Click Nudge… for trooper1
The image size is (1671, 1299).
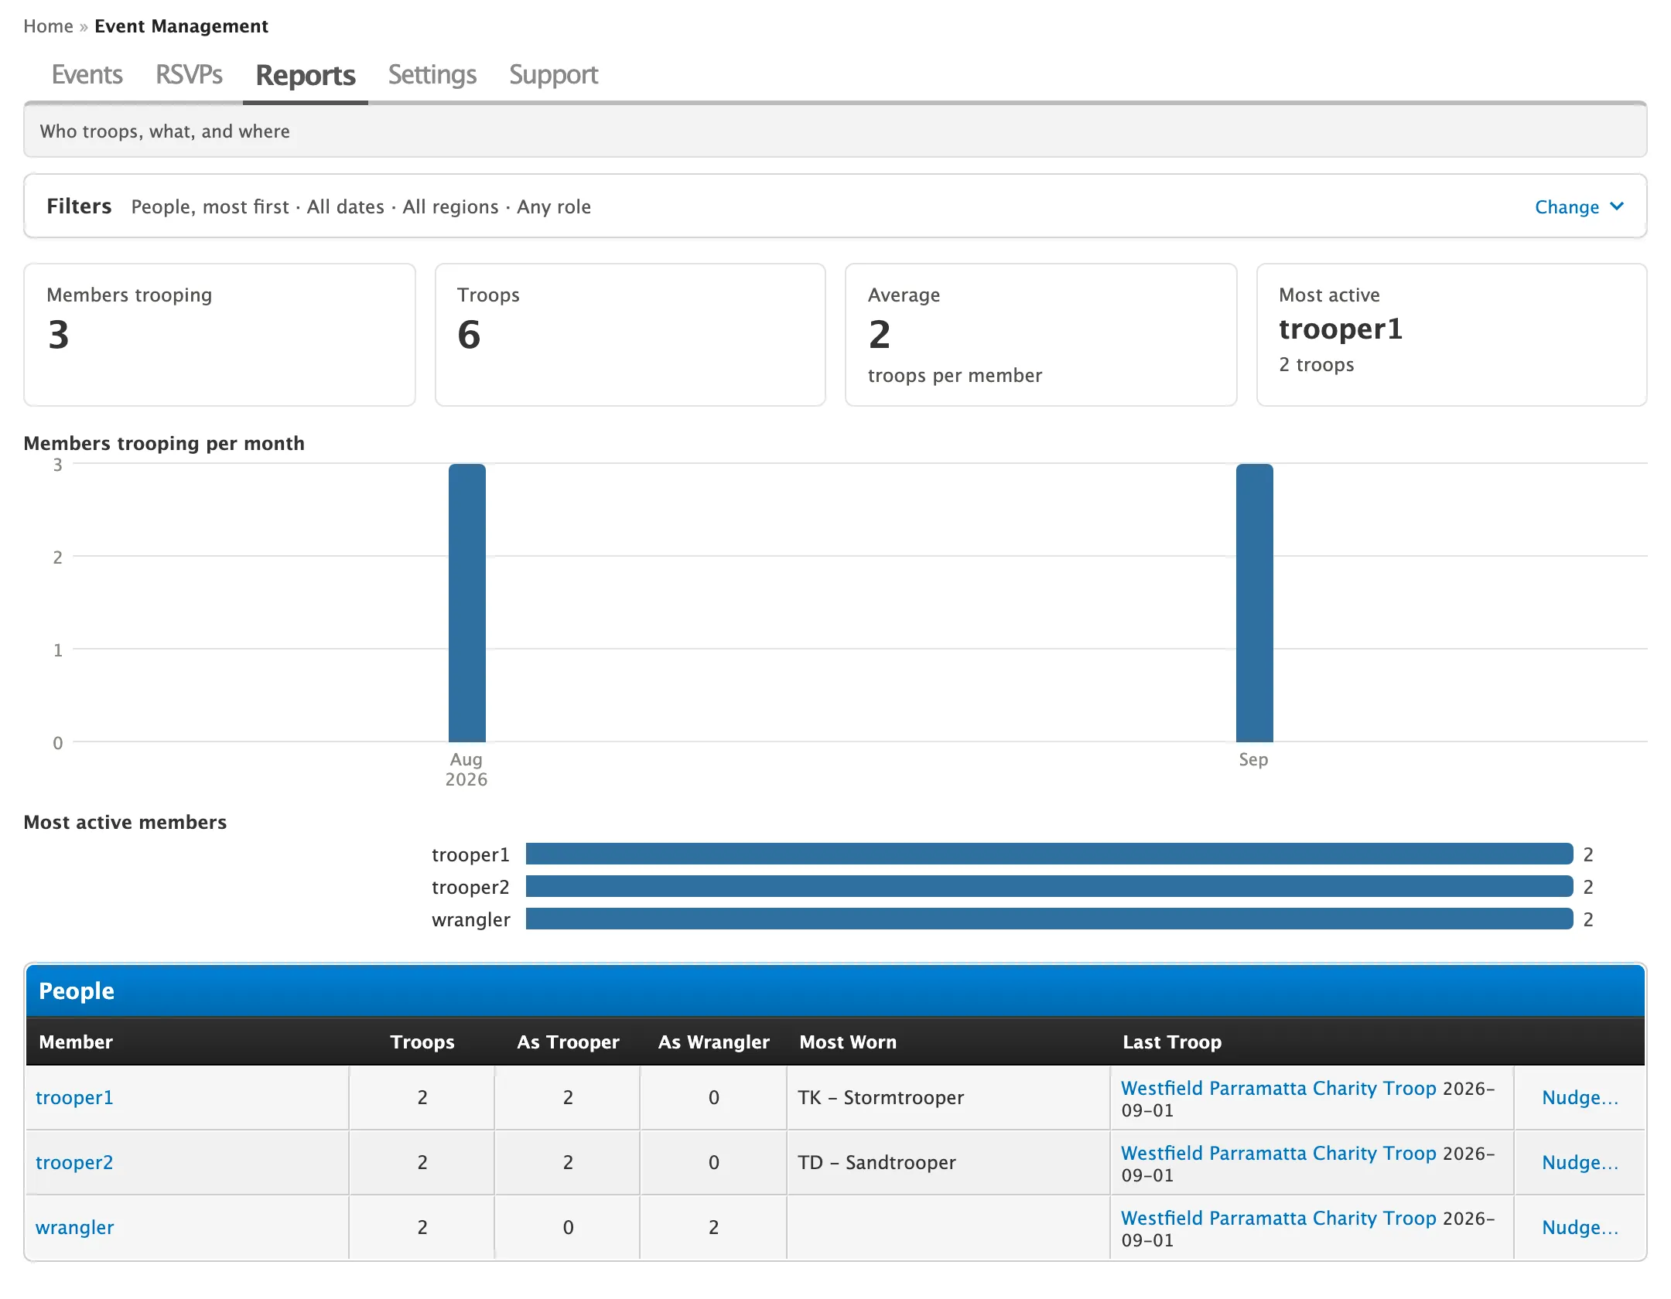coord(1580,1097)
